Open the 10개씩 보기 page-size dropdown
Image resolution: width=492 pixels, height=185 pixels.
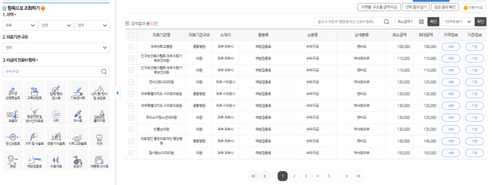(457, 22)
